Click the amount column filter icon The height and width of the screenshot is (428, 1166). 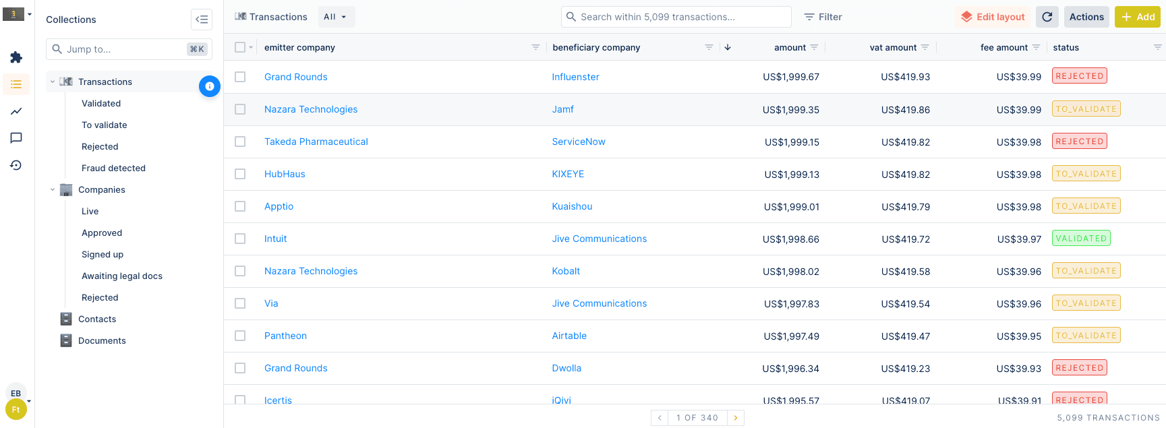814,47
